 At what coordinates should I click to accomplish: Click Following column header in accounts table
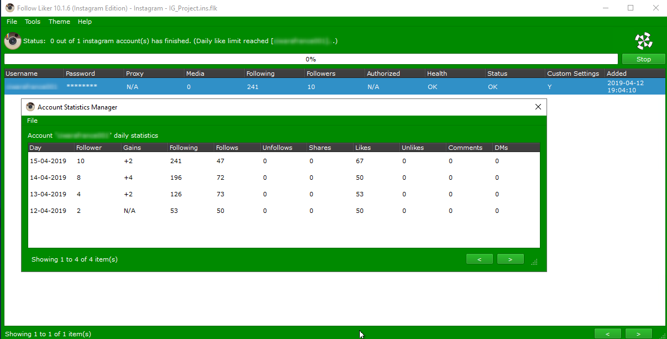275,74
